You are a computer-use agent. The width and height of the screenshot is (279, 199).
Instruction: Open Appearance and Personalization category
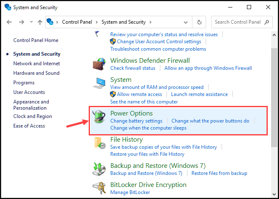pyautogui.click(x=31, y=105)
